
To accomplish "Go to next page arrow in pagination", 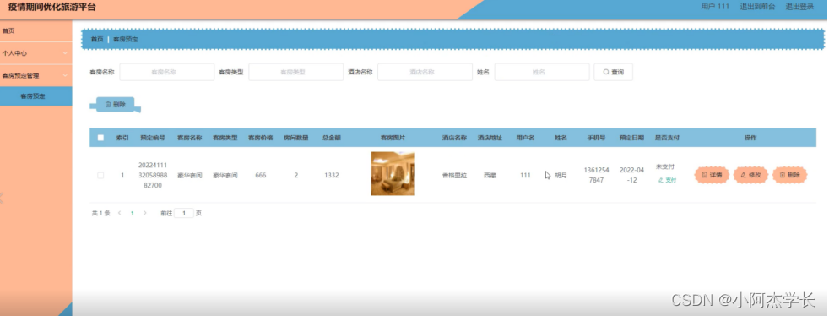I will [x=145, y=213].
